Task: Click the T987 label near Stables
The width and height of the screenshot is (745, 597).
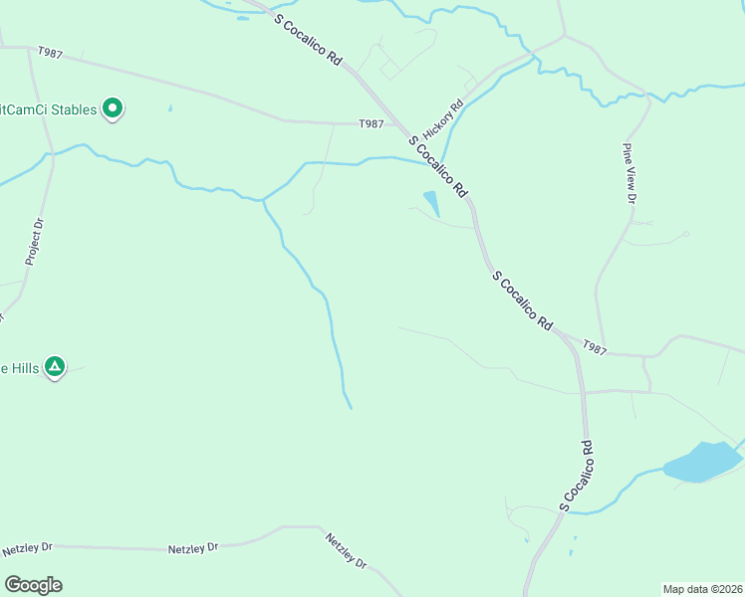Action: tap(50, 52)
